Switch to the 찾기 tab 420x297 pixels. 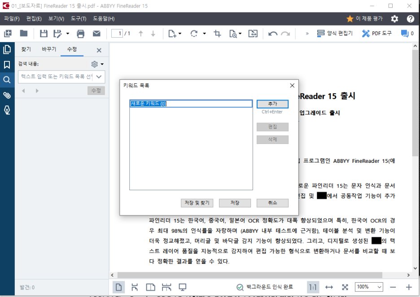pyautogui.click(x=26, y=49)
